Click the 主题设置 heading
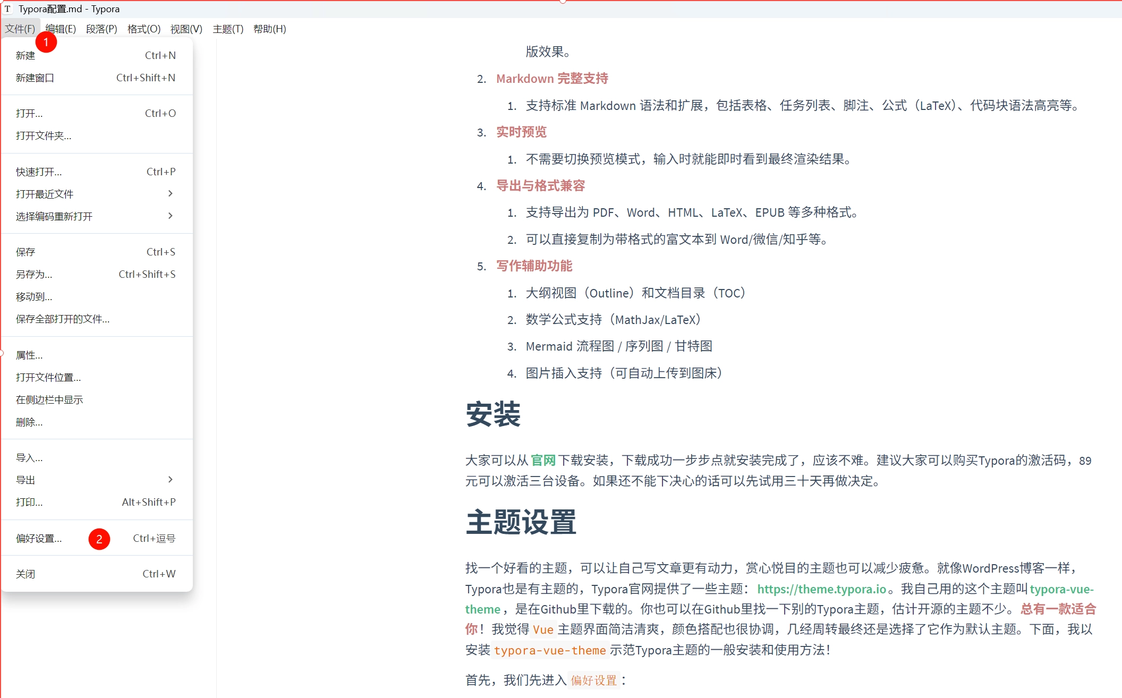 tap(521, 522)
